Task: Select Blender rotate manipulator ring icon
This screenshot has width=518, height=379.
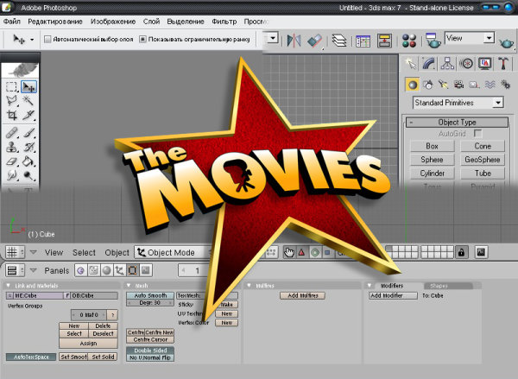Action: pyautogui.click(x=315, y=253)
